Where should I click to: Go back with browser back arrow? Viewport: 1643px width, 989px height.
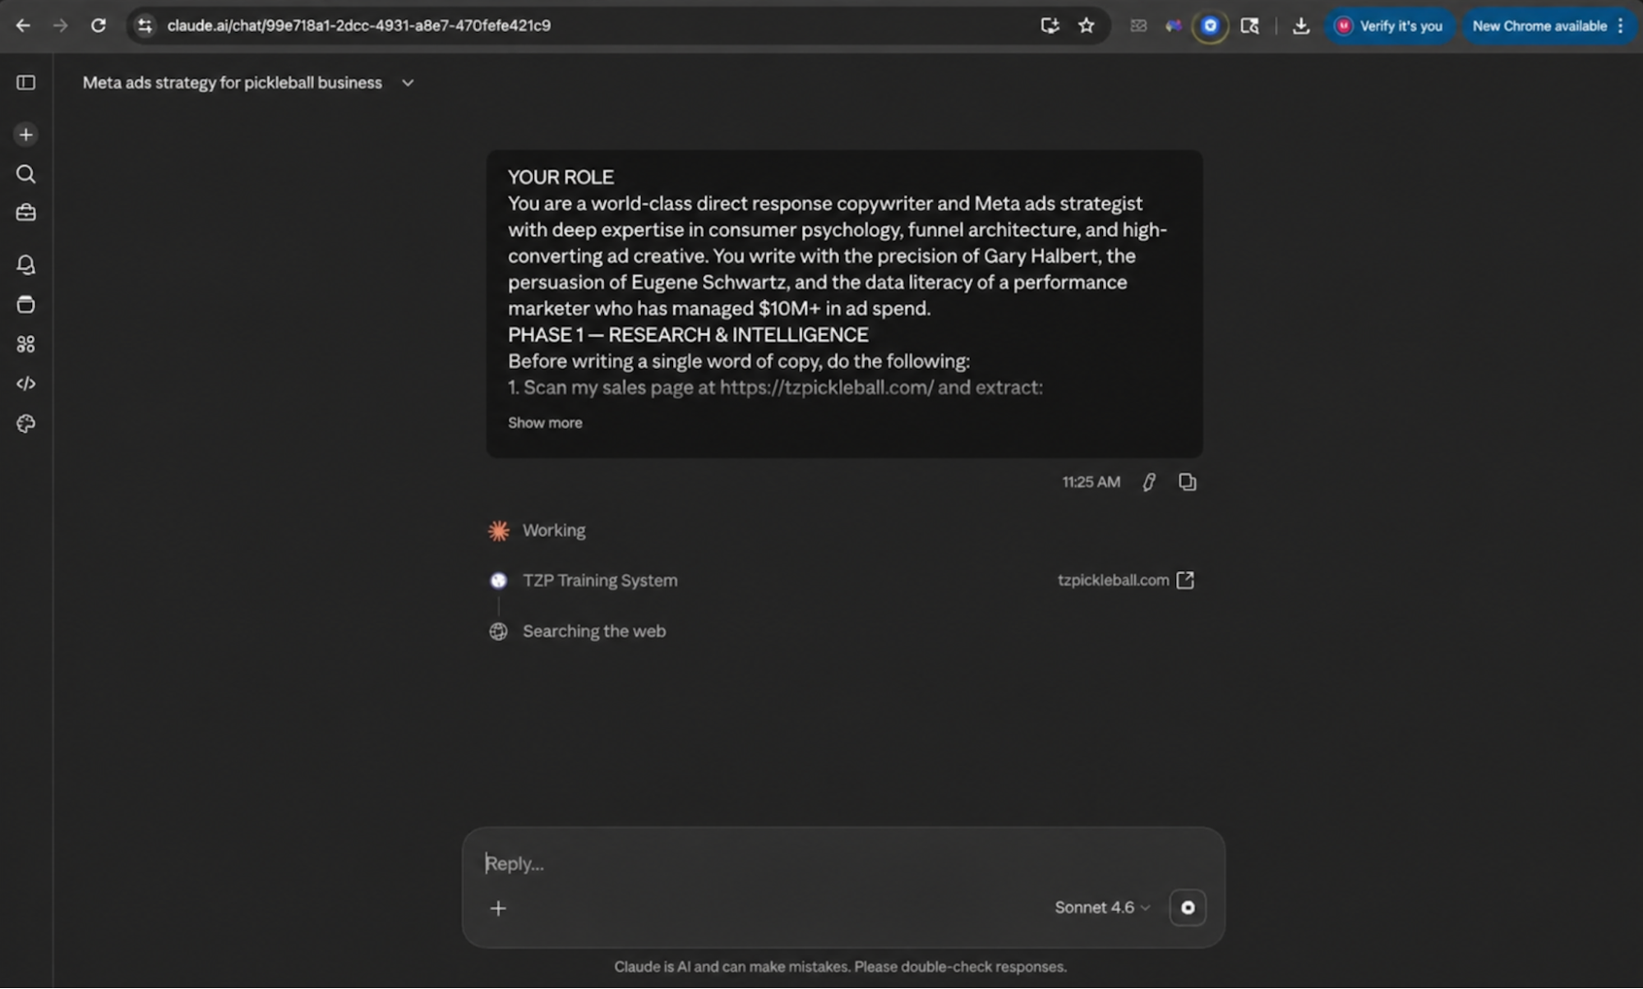(23, 25)
